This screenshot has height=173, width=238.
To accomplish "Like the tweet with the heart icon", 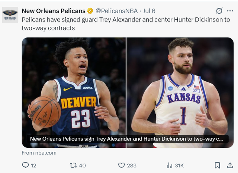I will pos(121,165).
